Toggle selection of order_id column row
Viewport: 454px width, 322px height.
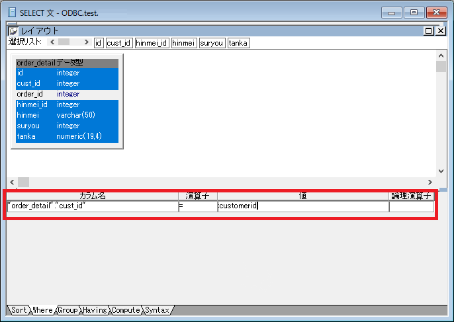click(67, 94)
